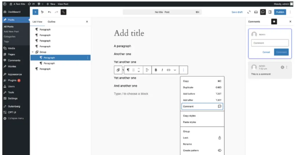Screen dimensions: 296x155
Task: Select the parent Group block toolbar icon
Action: point(118,70)
